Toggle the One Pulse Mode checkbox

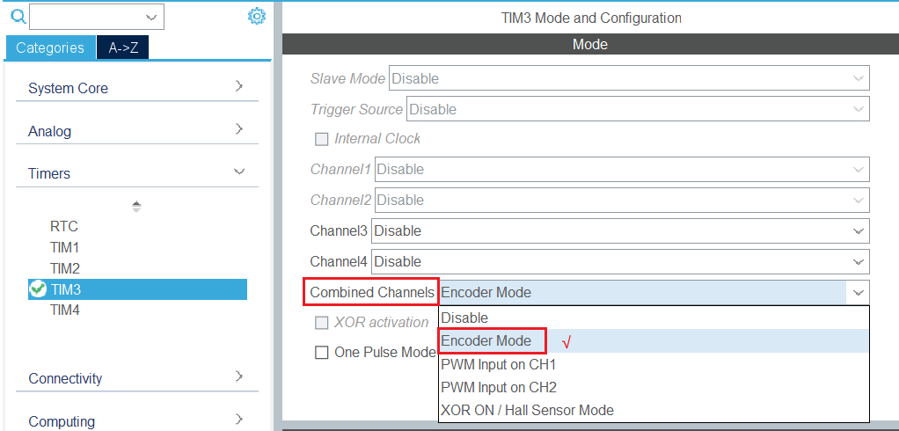(322, 353)
